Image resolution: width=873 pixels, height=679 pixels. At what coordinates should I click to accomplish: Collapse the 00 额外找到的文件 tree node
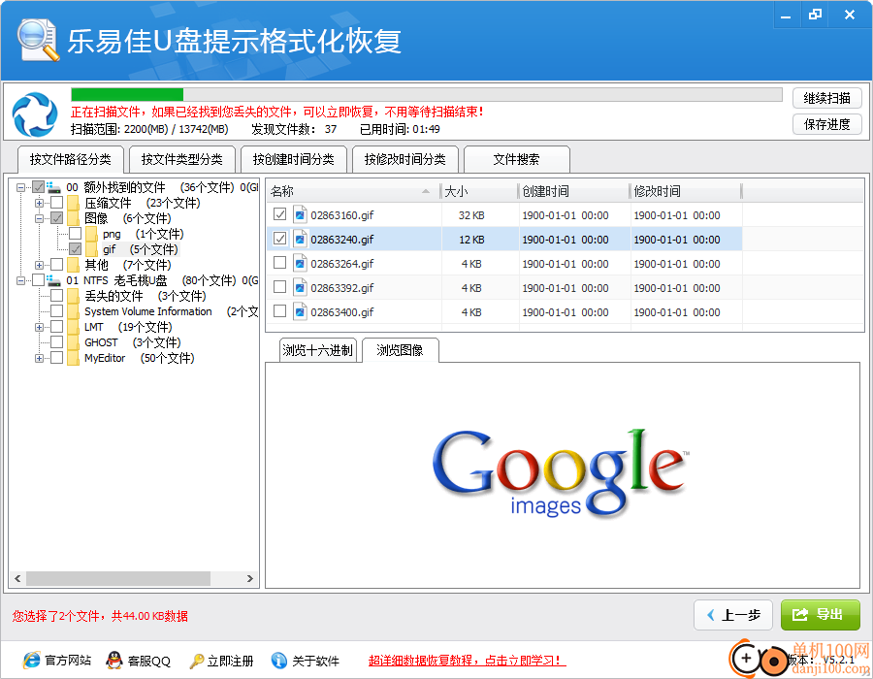click(20, 187)
